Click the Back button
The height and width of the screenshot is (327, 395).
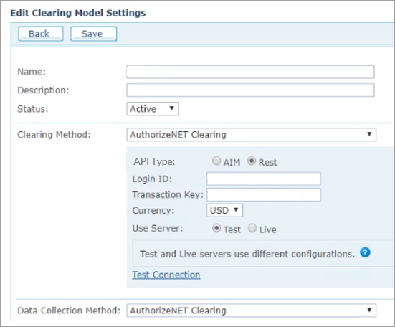click(x=41, y=34)
